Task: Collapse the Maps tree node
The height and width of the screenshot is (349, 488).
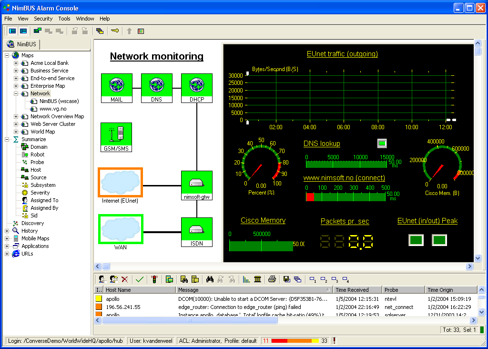Action: coord(7,55)
